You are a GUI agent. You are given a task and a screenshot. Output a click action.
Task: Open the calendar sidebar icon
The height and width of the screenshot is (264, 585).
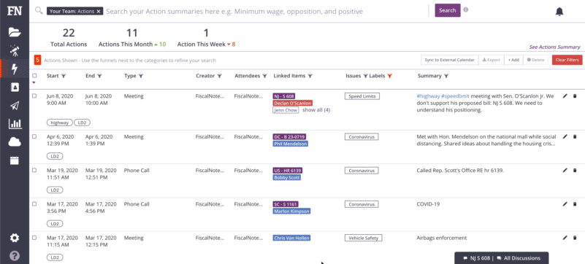coord(14,160)
